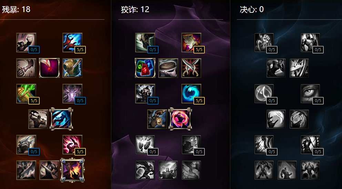This screenshot has width=342, height=189.
Task: Choose the Bandit coin bag mastery icon
Action: [157, 119]
